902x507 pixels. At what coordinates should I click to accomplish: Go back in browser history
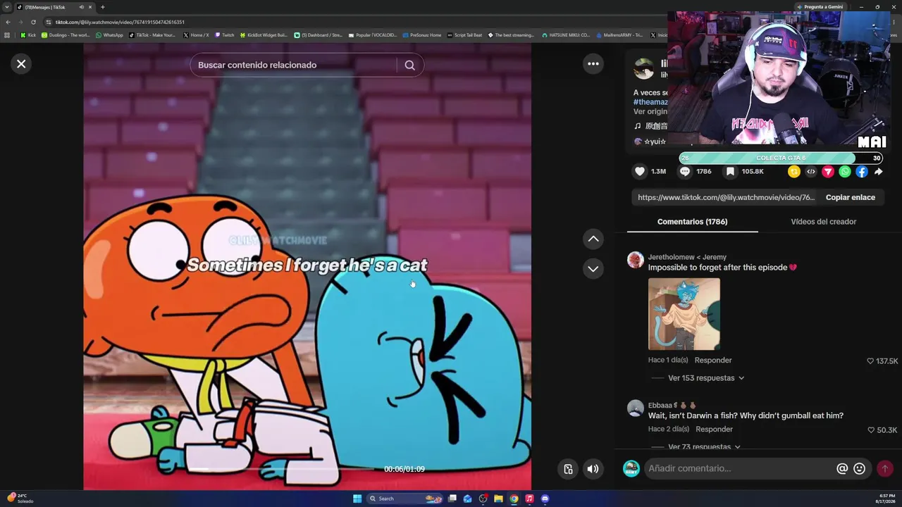8,22
